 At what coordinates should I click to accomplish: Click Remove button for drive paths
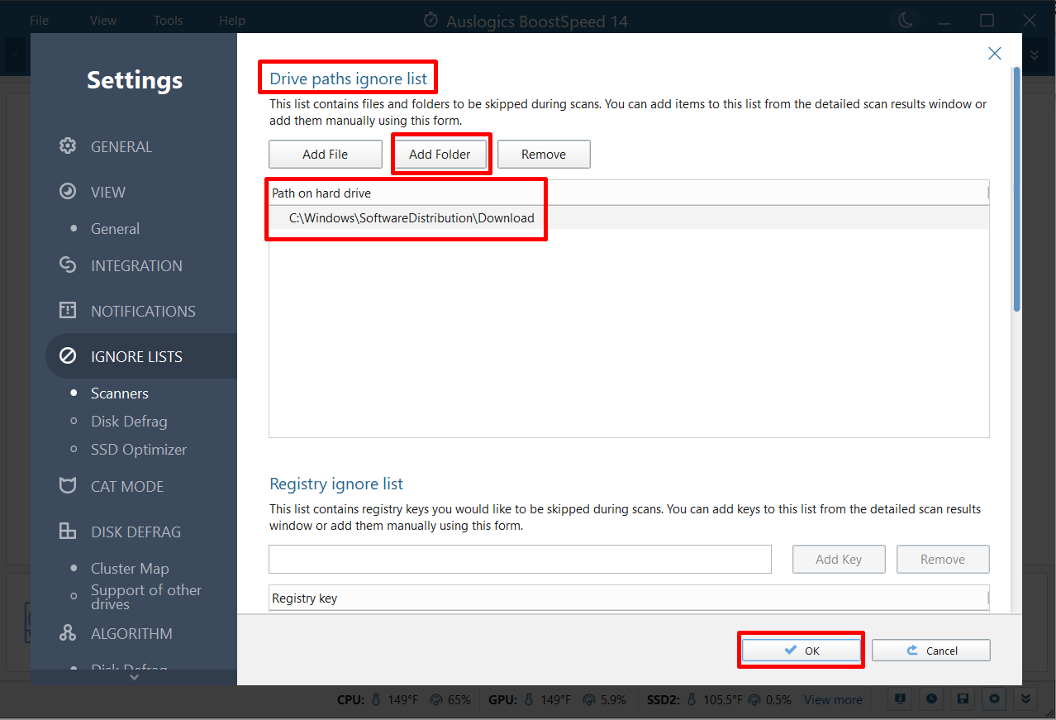(x=544, y=155)
